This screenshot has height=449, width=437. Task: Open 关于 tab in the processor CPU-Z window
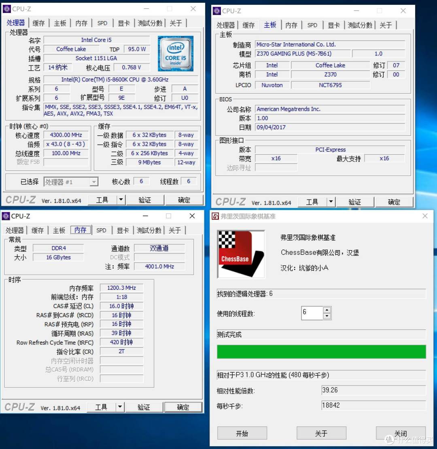[176, 23]
